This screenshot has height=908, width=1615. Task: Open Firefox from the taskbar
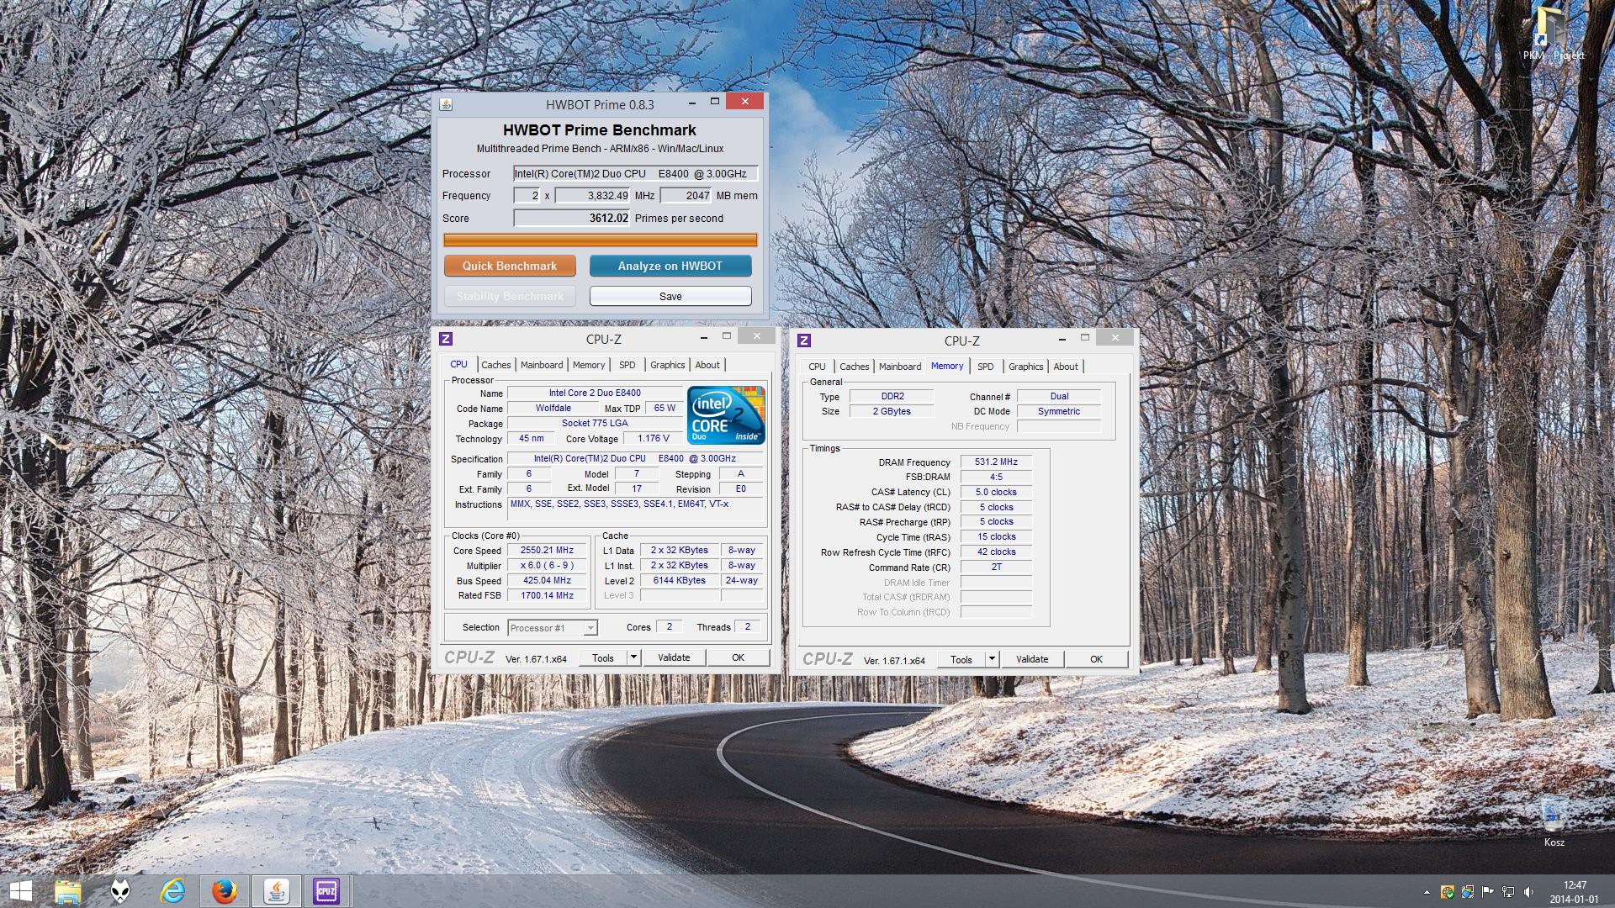pos(224,891)
